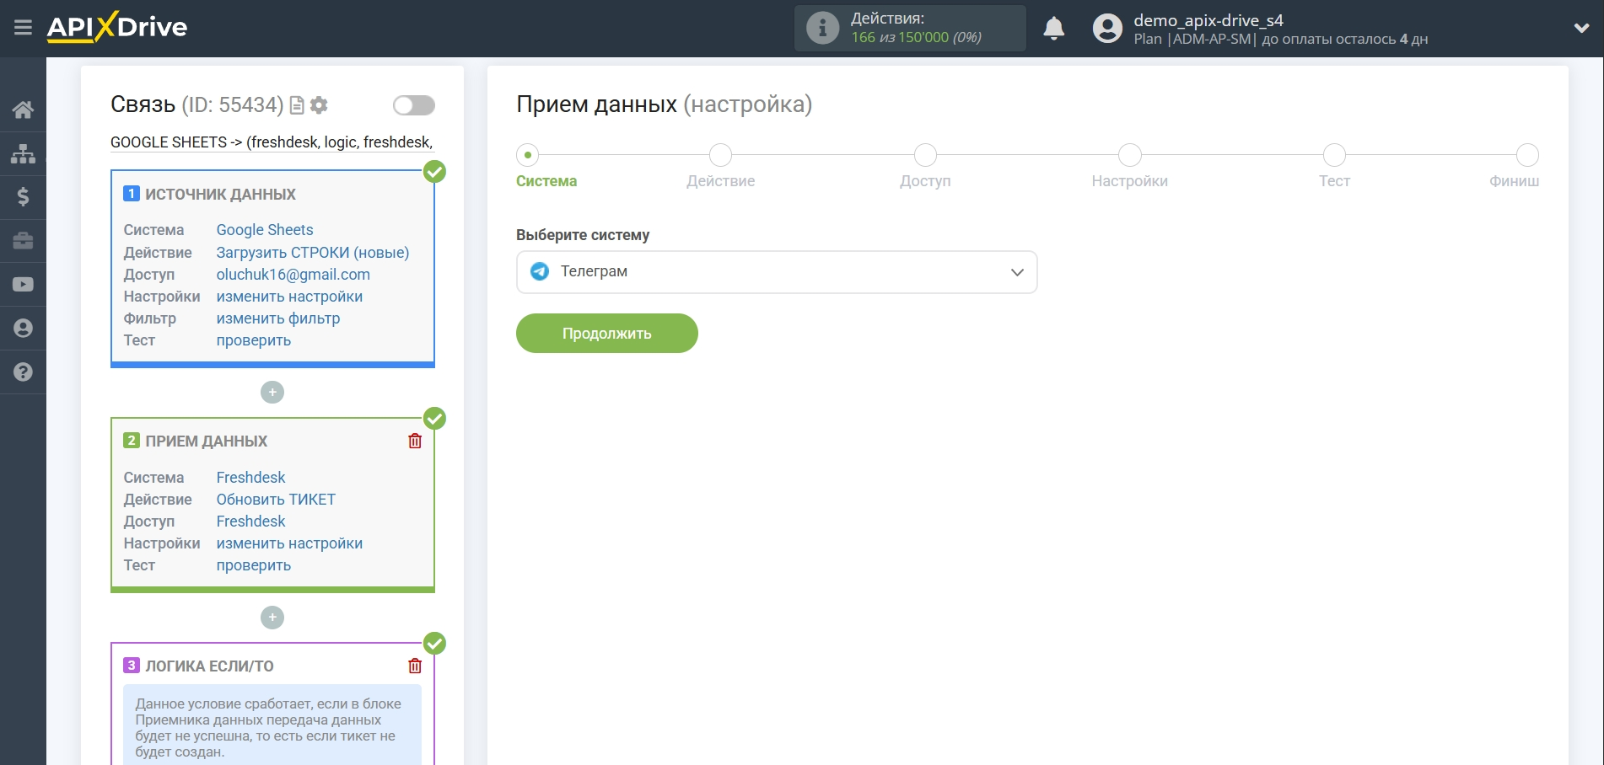This screenshot has width=1604, height=765.
Task: Open the user profile icon in sidebar
Action: click(x=23, y=329)
